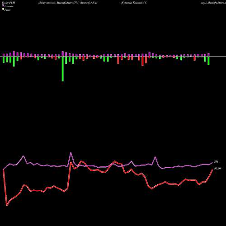Click the Price legend color swatch
Screen dimensions: 226x226
[x=3, y=9]
